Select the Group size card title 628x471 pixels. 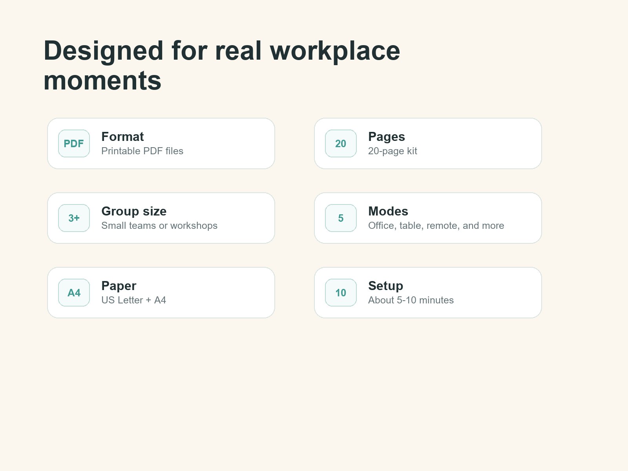[134, 212]
